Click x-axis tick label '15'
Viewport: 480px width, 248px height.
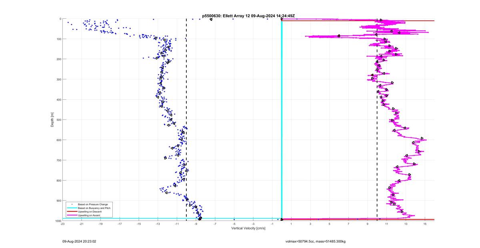425,224
